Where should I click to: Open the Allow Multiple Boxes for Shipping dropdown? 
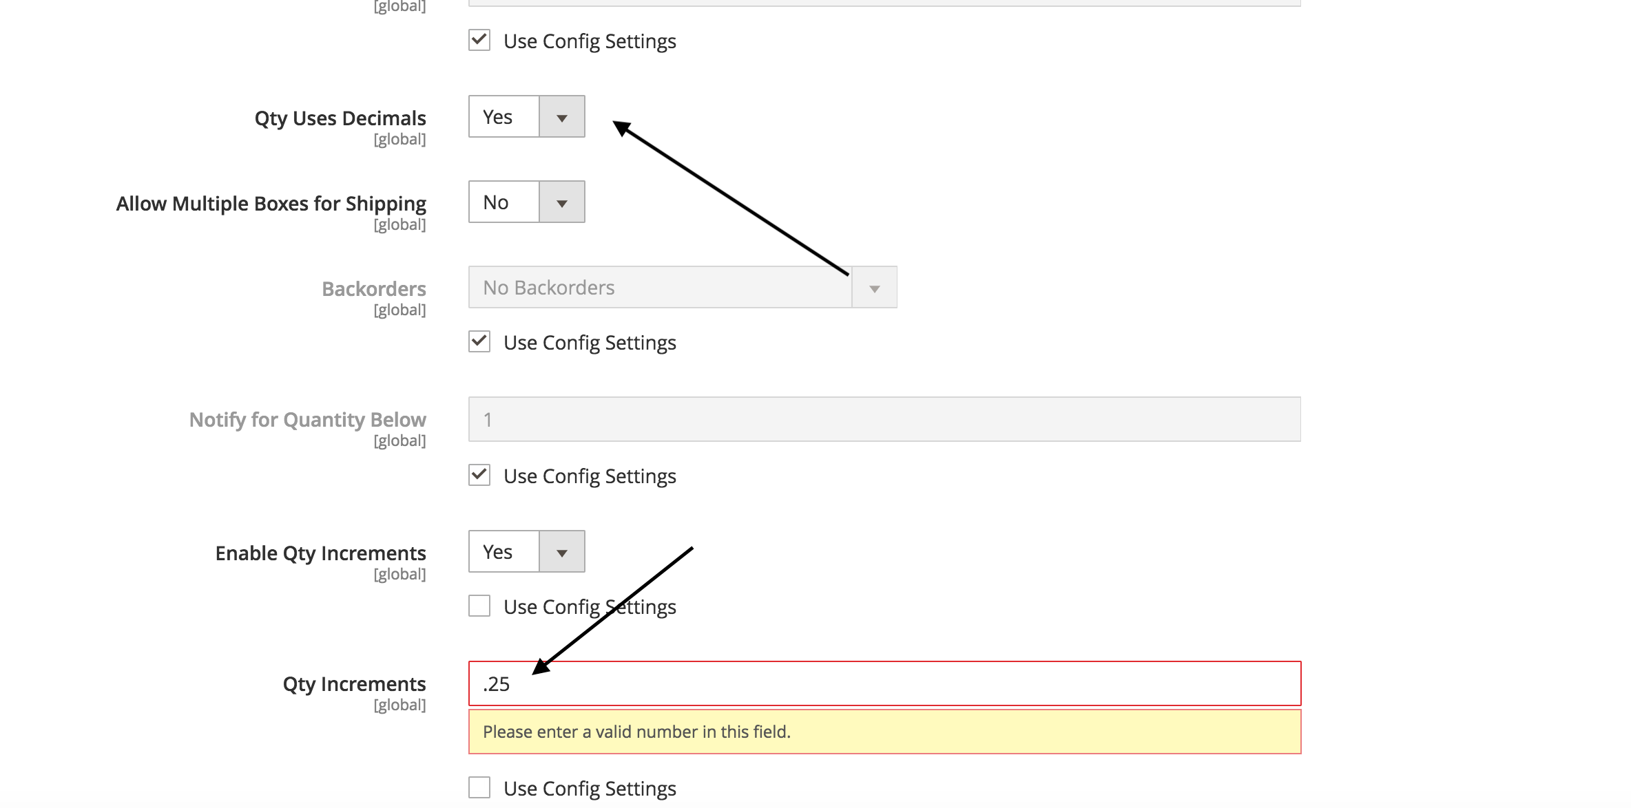pos(526,202)
